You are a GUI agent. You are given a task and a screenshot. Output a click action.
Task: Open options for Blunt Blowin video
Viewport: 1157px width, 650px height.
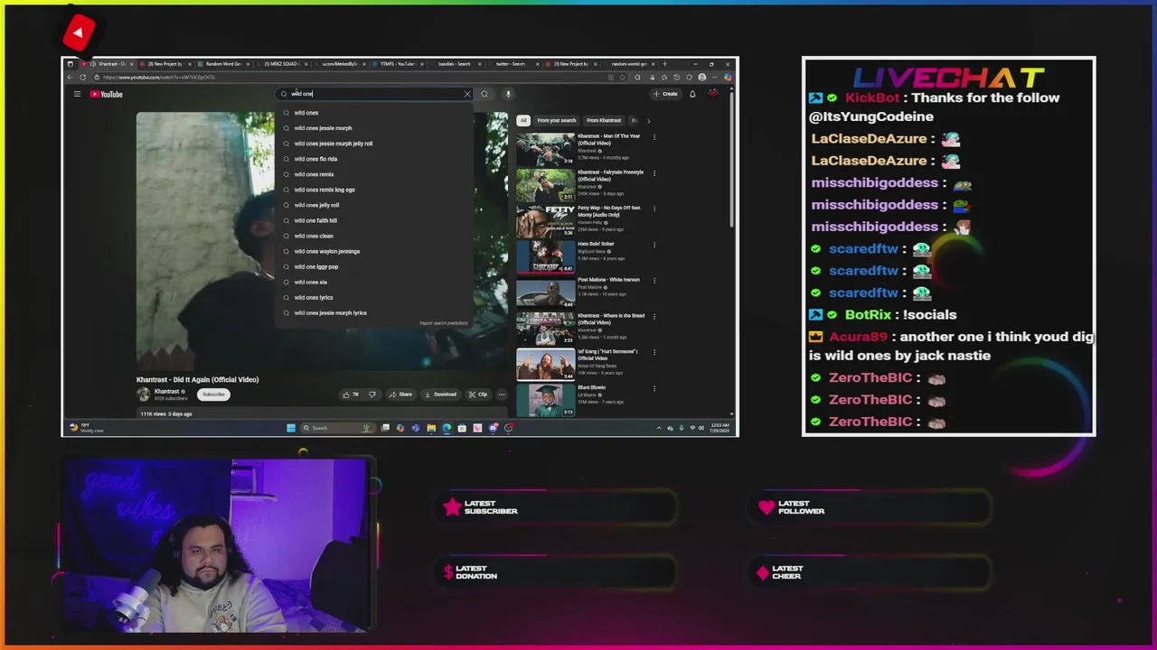(654, 388)
